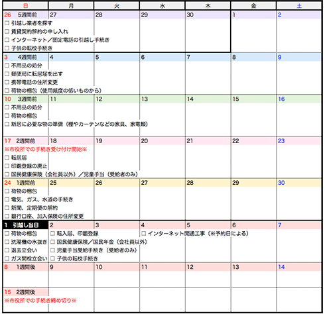This screenshot has height=314, width=325.
Task: Click the 3週間前 week label
Action: tap(27, 99)
